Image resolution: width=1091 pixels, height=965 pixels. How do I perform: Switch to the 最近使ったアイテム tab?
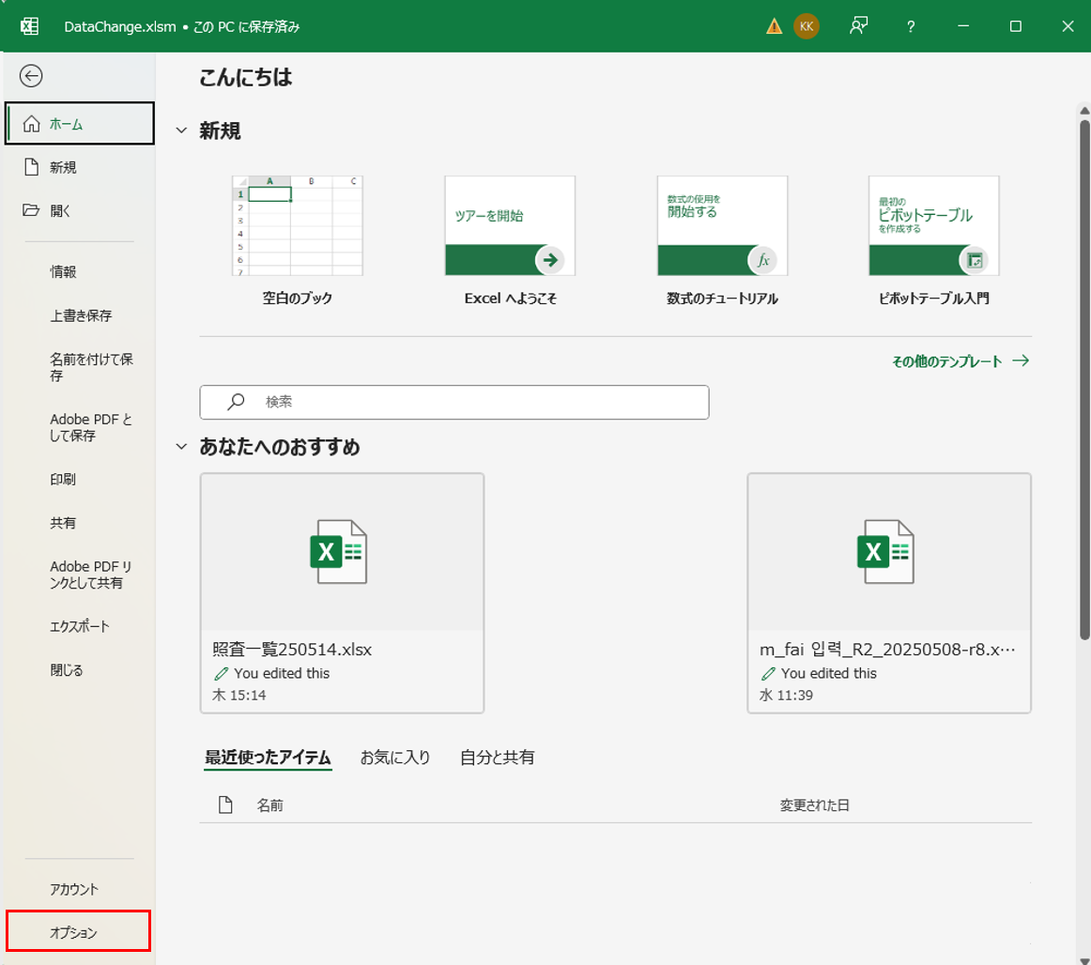click(x=268, y=757)
